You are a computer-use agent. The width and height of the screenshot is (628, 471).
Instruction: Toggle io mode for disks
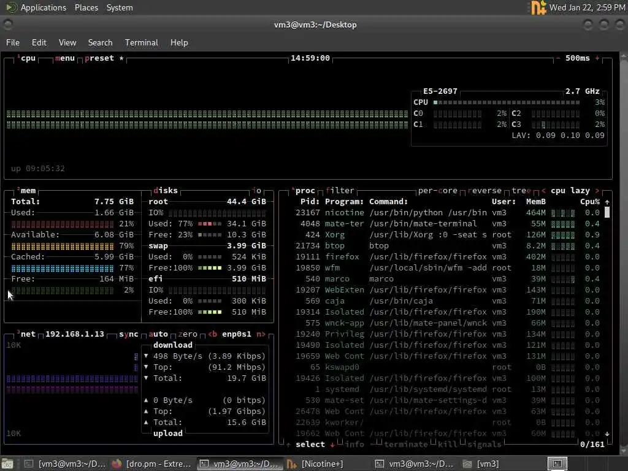[257, 191]
